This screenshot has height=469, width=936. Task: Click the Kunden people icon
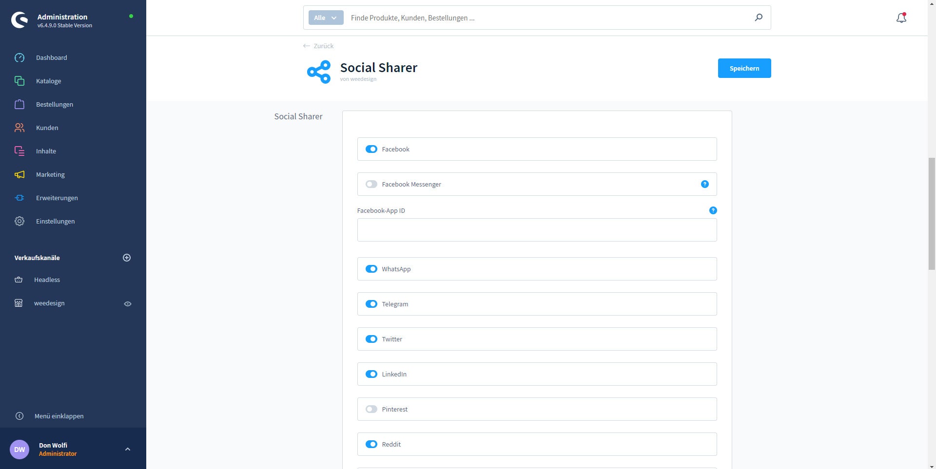pyautogui.click(x=19, y=128)
